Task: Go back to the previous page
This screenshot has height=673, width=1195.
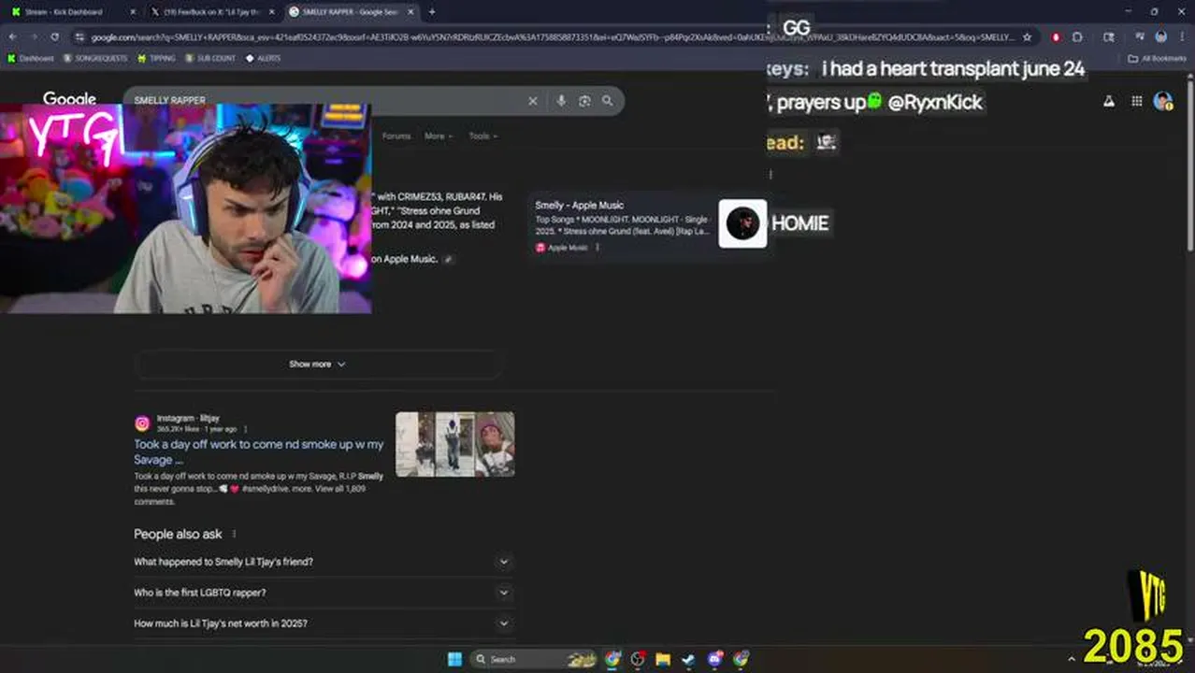Action: (13, 36)
